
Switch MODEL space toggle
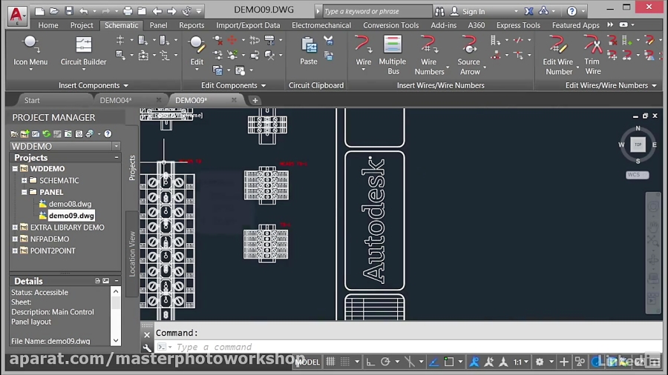coord(307,362)
